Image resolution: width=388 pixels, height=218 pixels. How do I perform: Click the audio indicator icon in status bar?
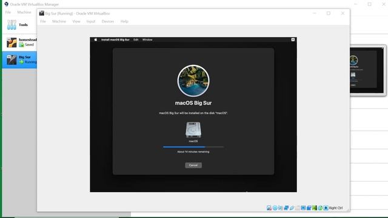(x=280, y=208)
